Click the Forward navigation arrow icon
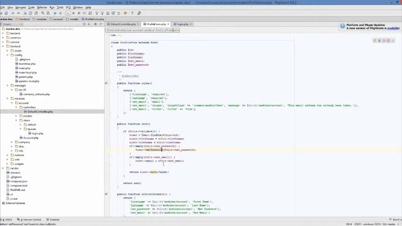This screenshot has height=226, width=402. (60, 13)
